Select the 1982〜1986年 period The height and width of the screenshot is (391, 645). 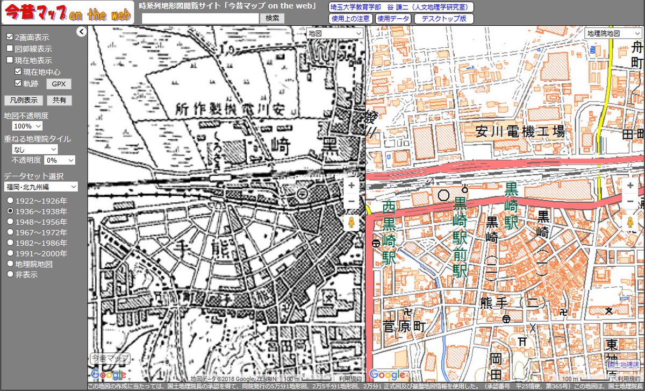(x=10, y=243)
